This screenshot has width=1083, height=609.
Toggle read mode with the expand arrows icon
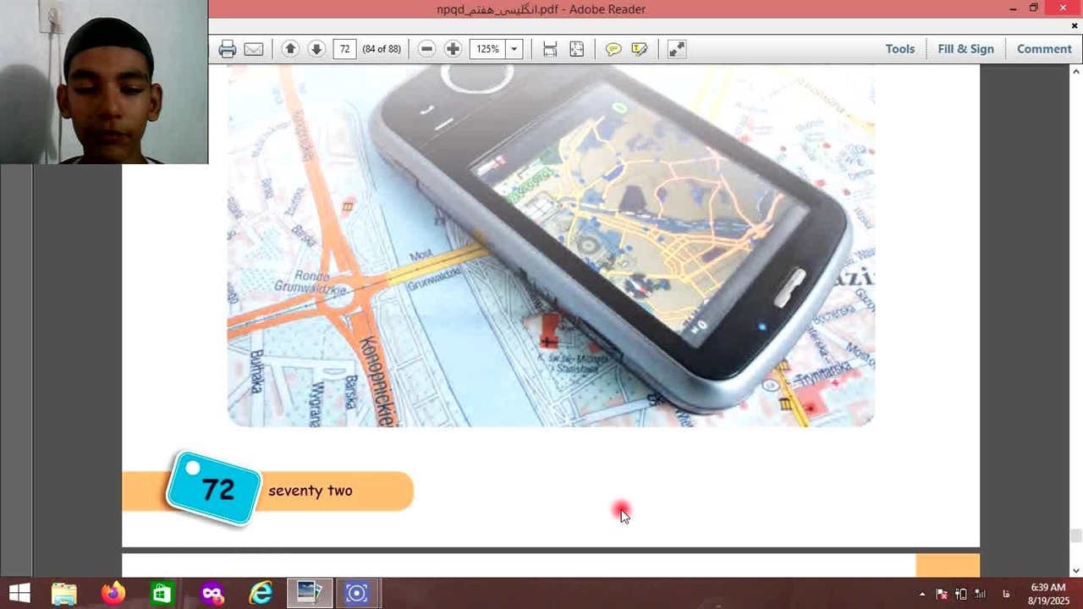pyautogui.click(x=677, y=49)
